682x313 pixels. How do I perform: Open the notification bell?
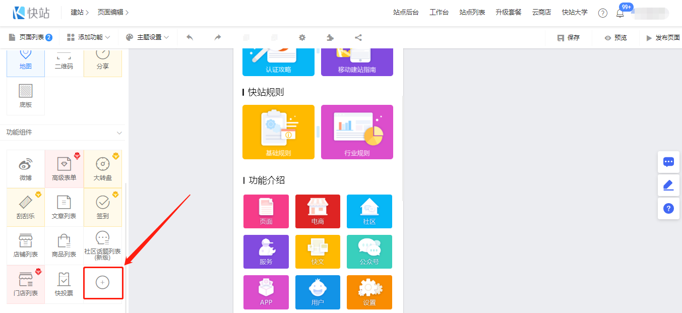click(x=620, y=13)
